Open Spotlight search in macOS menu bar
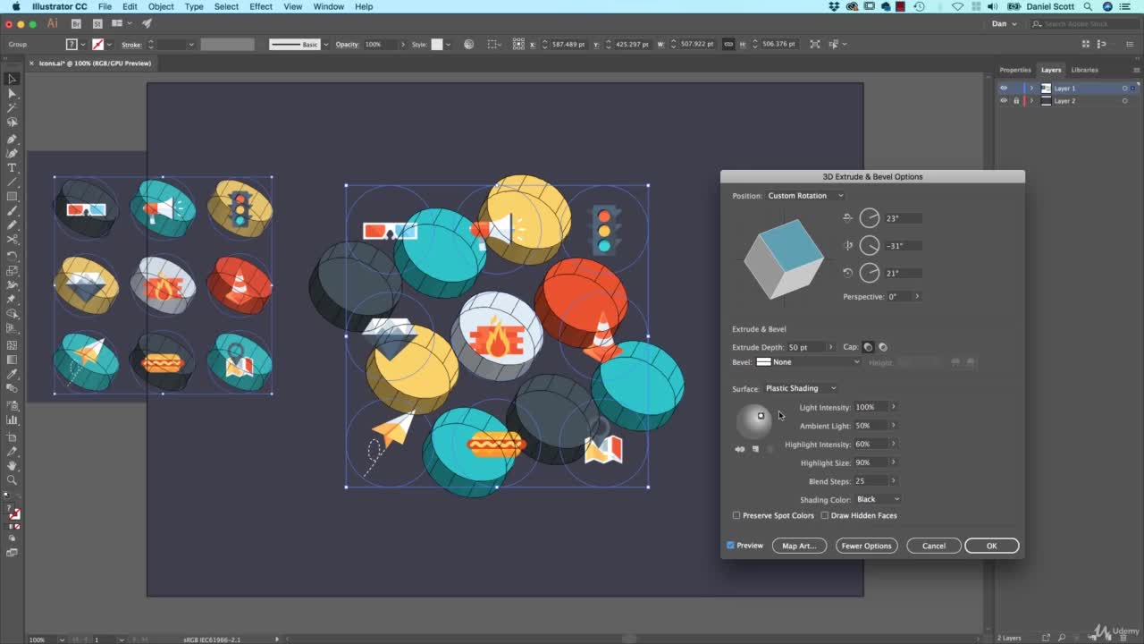This screenshot has width=1144, height=644. coord(1087,6)
